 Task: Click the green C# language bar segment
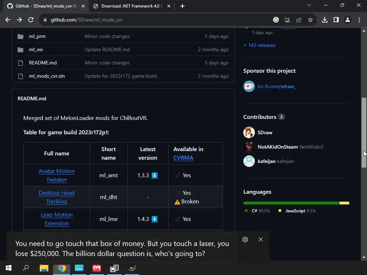[x=291, y=203]
